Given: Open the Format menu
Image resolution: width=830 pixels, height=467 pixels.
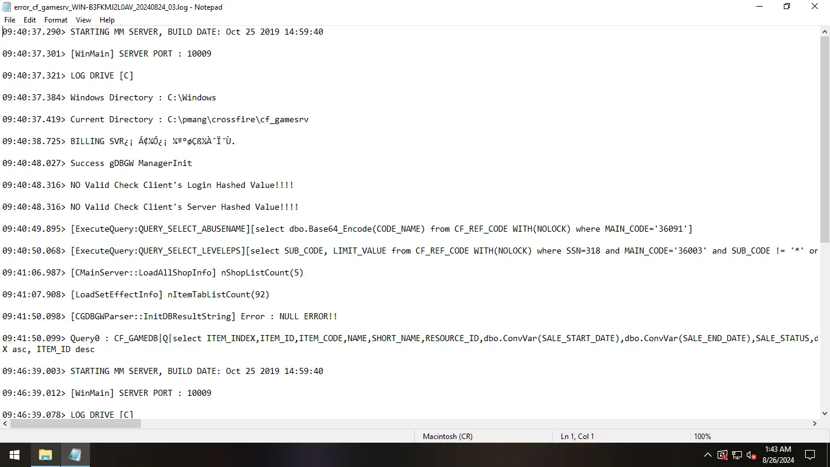Looking at the screenshot, I should (56, 20).
